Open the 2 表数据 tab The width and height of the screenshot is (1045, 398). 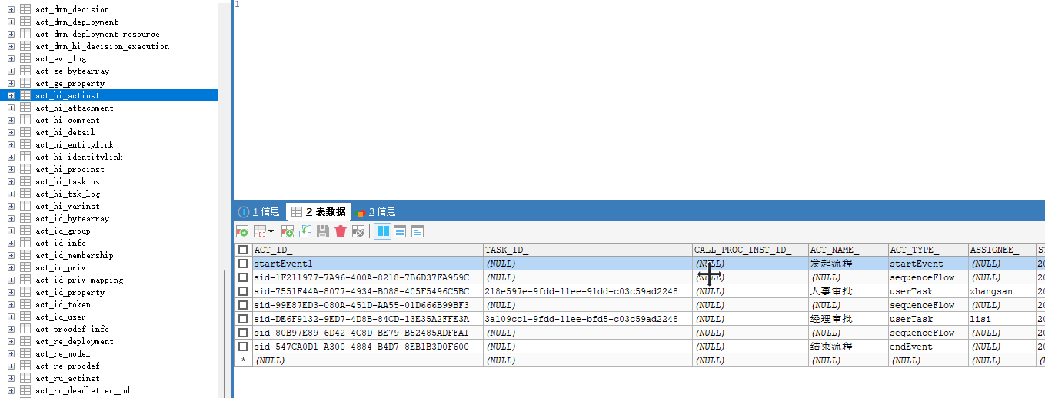[x=318, y=211]
